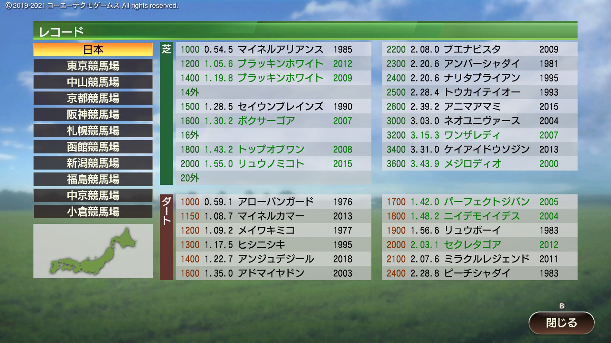Select the 芝 turf section label
This screenshot has width=611, height=343.
coord(167,113)
